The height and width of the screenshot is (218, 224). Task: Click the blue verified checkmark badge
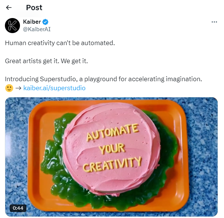tap(46, 22)
